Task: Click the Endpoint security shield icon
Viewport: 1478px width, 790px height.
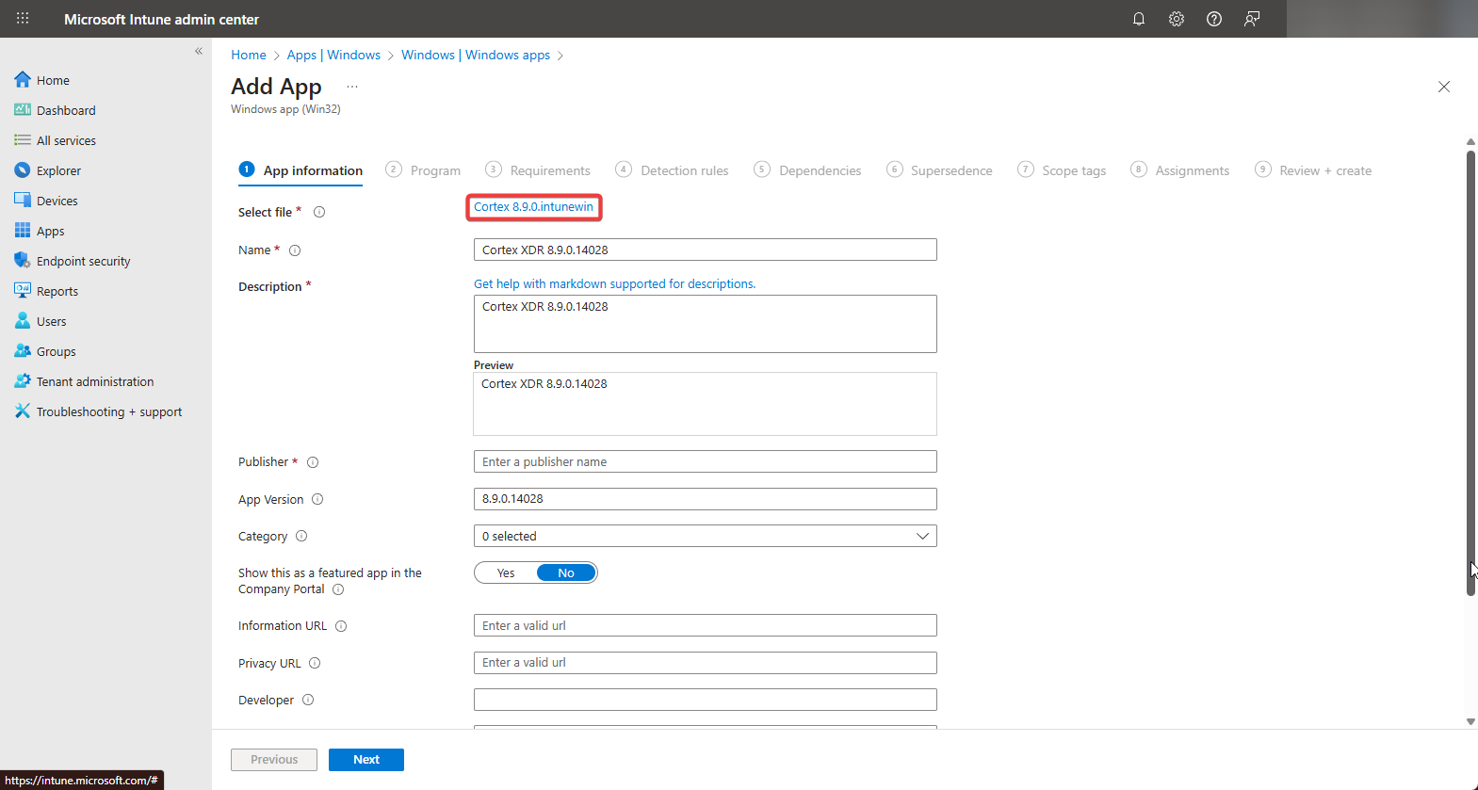Action: coord(23,261)
